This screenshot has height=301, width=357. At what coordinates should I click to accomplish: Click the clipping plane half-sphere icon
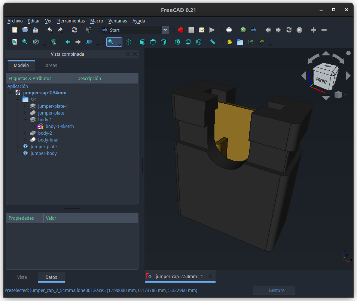[229, 30]
